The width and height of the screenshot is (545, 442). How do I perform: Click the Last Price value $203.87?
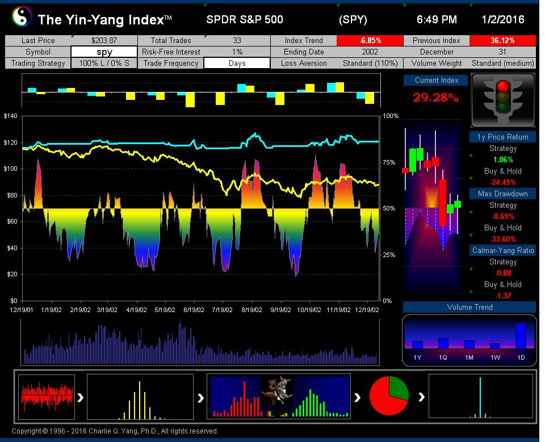[104, 40]
